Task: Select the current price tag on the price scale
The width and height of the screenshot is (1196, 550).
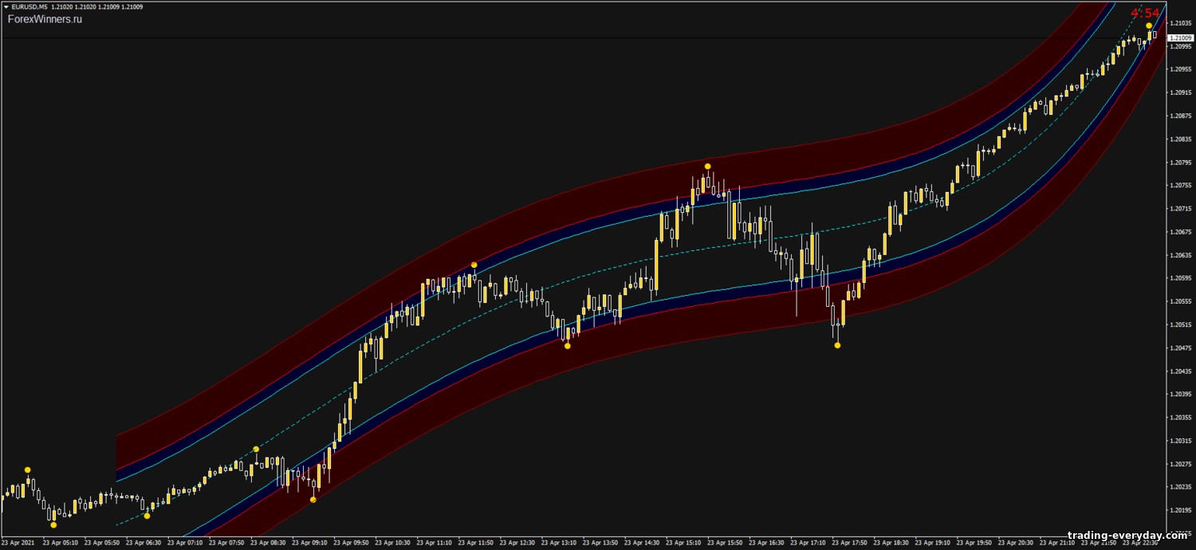Action: coord(1179,37)
